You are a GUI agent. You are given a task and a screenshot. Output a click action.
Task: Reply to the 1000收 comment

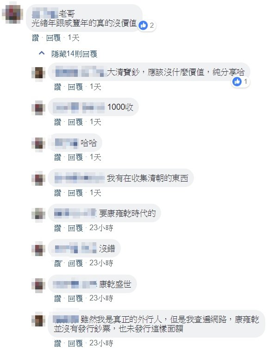(75, 122)
